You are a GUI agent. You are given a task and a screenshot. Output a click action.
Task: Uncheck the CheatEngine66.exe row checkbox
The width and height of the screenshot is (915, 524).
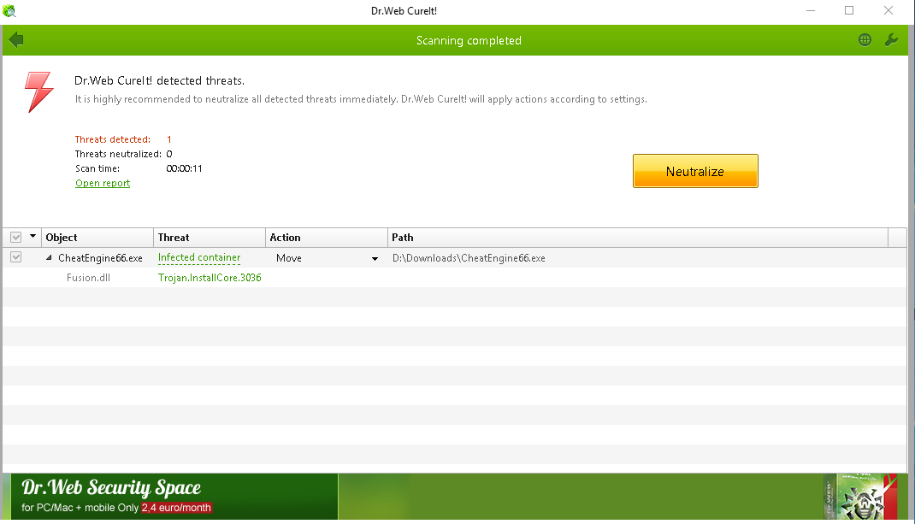(x=15, y=257)
